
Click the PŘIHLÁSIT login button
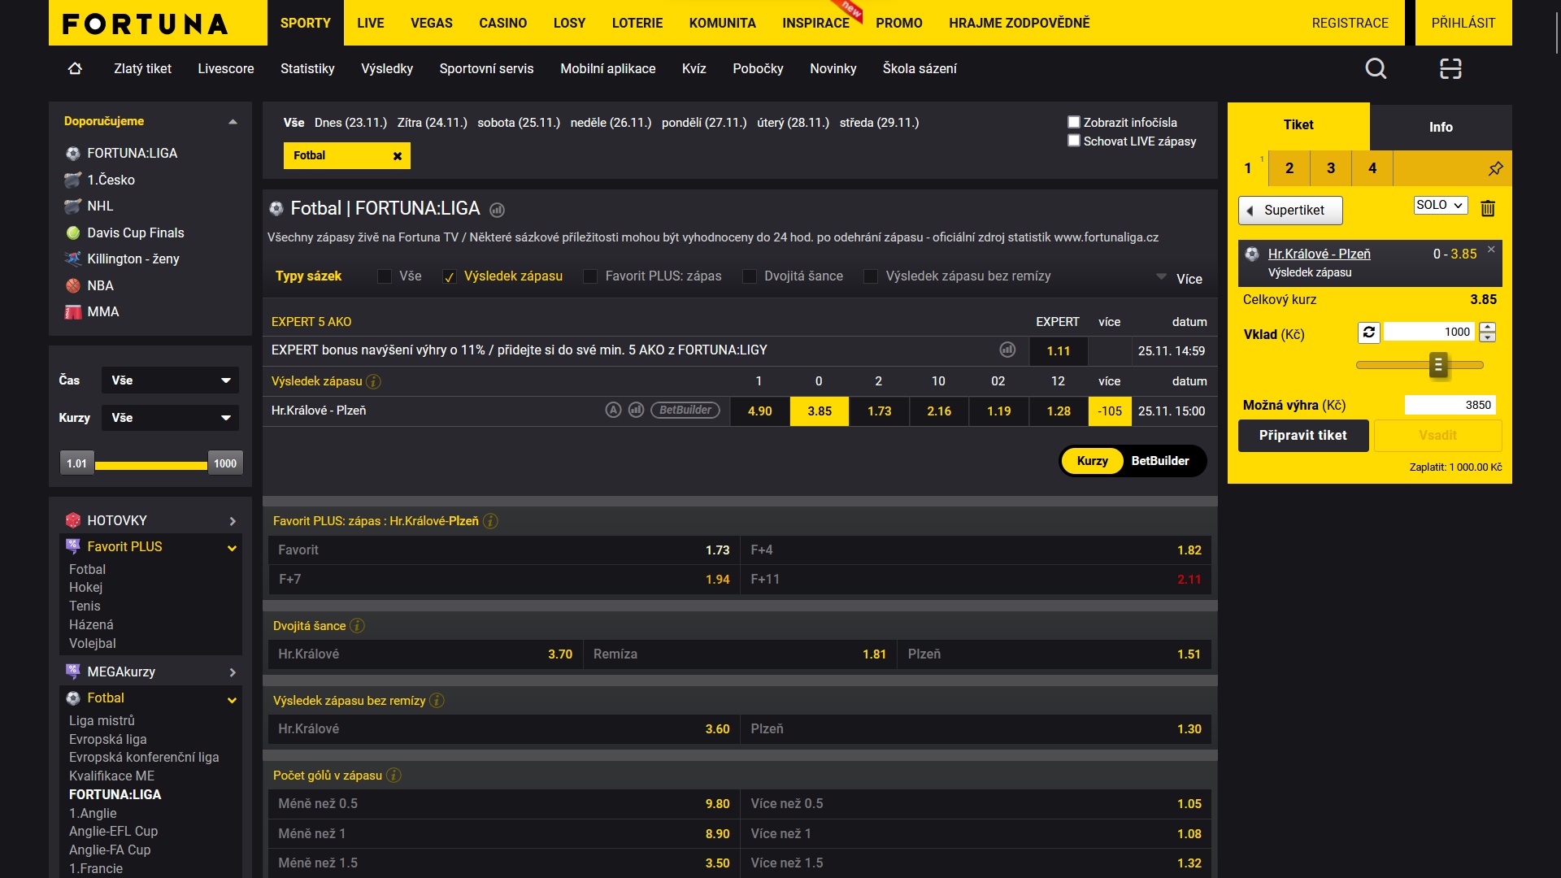(x=1463, y=23)
